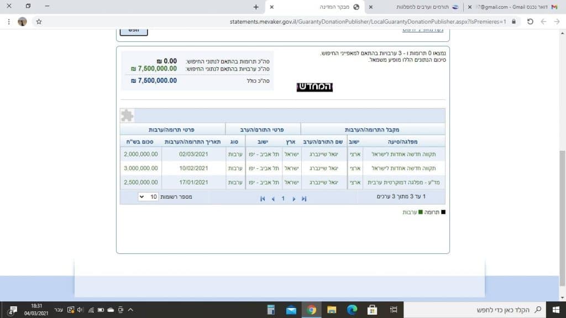Go to the first page of results
Viewport: 566px width, 318px height.
tap(263, 199)
